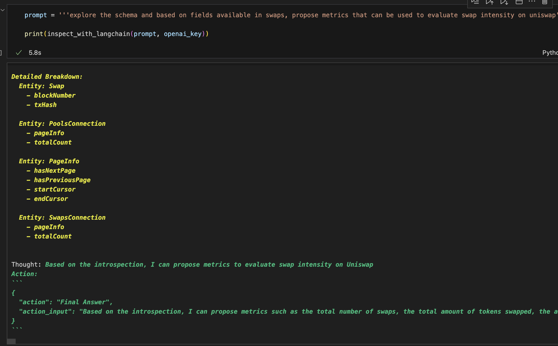Click the Split Cell icon
This screenshot has height=346, width=558.
(x=519, y=2)
